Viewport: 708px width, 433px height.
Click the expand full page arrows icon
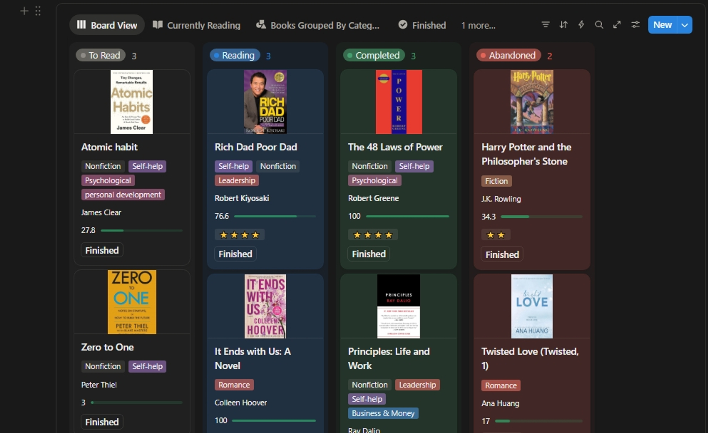[x=617, y=25]
